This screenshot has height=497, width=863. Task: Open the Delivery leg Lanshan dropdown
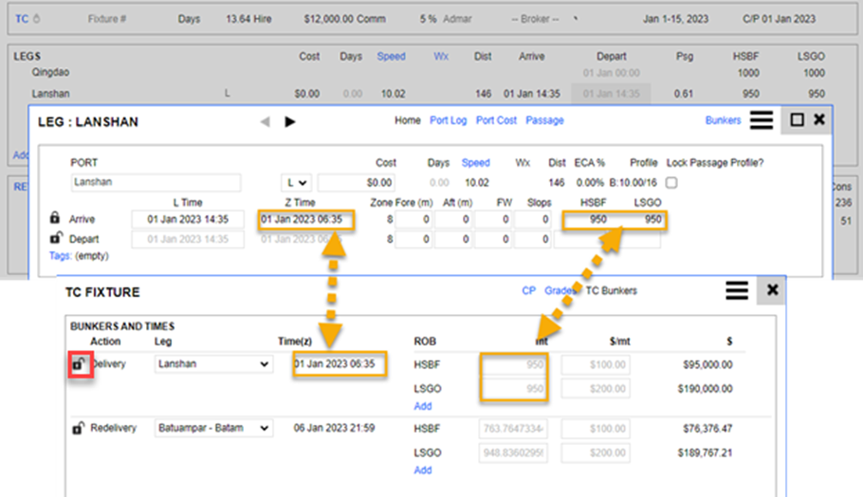point(213,364)
